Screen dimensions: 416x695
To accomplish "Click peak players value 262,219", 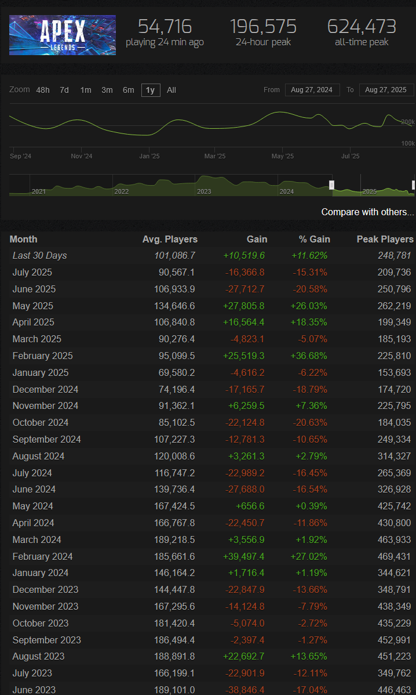I will click(395, 306).
